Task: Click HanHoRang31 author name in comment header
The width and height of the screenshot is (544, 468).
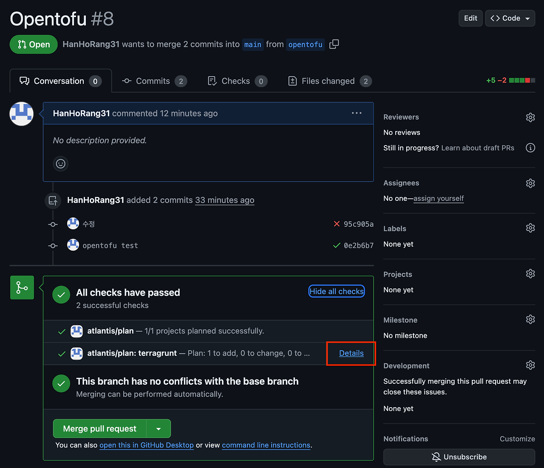Action: (82, 113)
